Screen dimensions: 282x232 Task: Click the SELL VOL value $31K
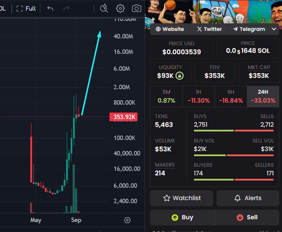267,149
